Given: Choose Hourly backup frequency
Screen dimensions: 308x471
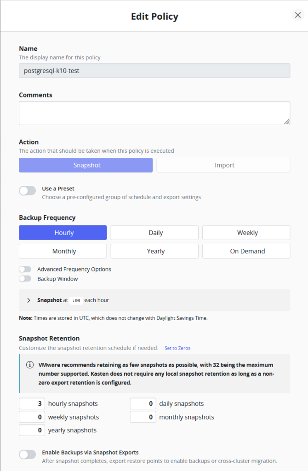Looking at the screenshot, I should [63, 233].
